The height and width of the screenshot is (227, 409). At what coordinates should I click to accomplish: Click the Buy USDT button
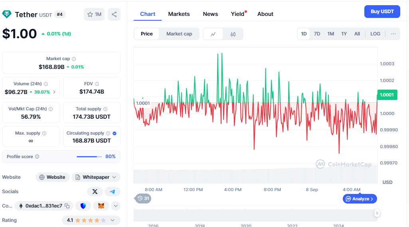tap(382, 12)
